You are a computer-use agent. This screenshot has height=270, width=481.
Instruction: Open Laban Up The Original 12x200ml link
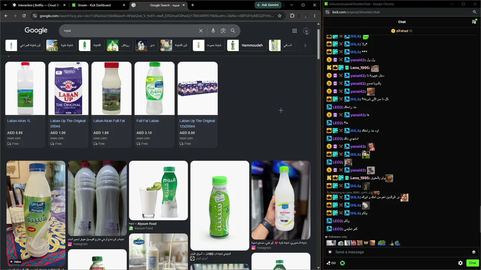[197, 123]
